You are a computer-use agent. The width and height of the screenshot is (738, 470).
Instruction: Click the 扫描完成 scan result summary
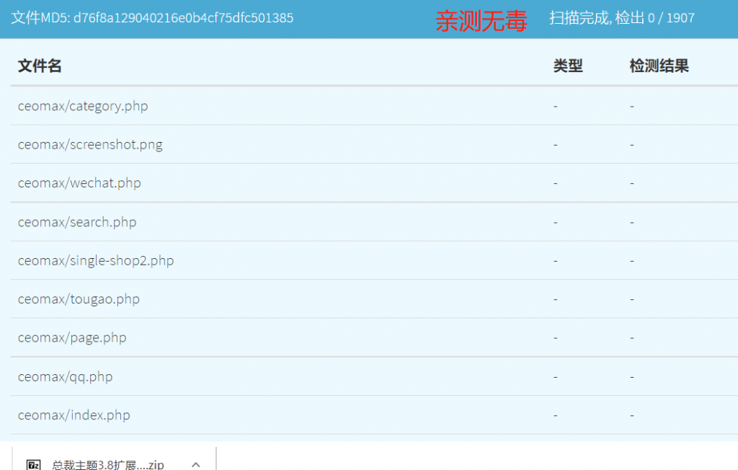pos(622,18)
